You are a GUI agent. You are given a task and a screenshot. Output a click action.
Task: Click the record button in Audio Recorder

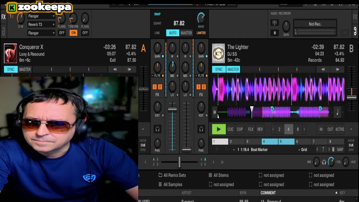275,33
